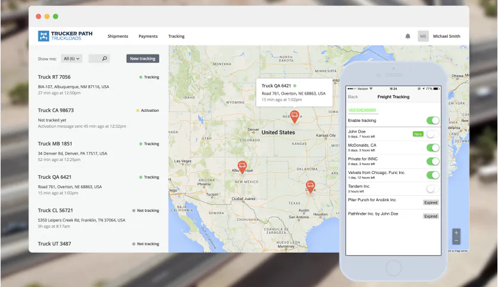Image resolution: width=498 pixels, height=287 pixels.
Task: Select the truck map pin in Nebraska
Action: [295, 117]
